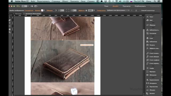Switch to the План mode tab

point(106,6)
